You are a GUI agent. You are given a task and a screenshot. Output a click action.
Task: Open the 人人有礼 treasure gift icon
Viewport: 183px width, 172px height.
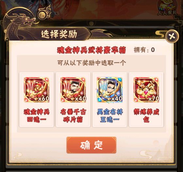click(167, 8)
